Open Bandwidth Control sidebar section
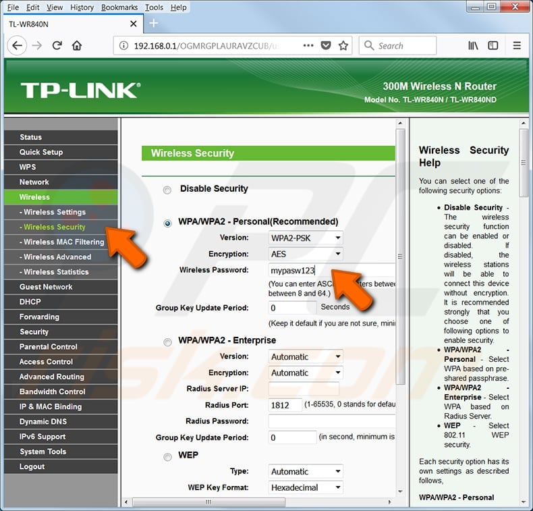This screenshot has height=511, width=533. (61, 392)
